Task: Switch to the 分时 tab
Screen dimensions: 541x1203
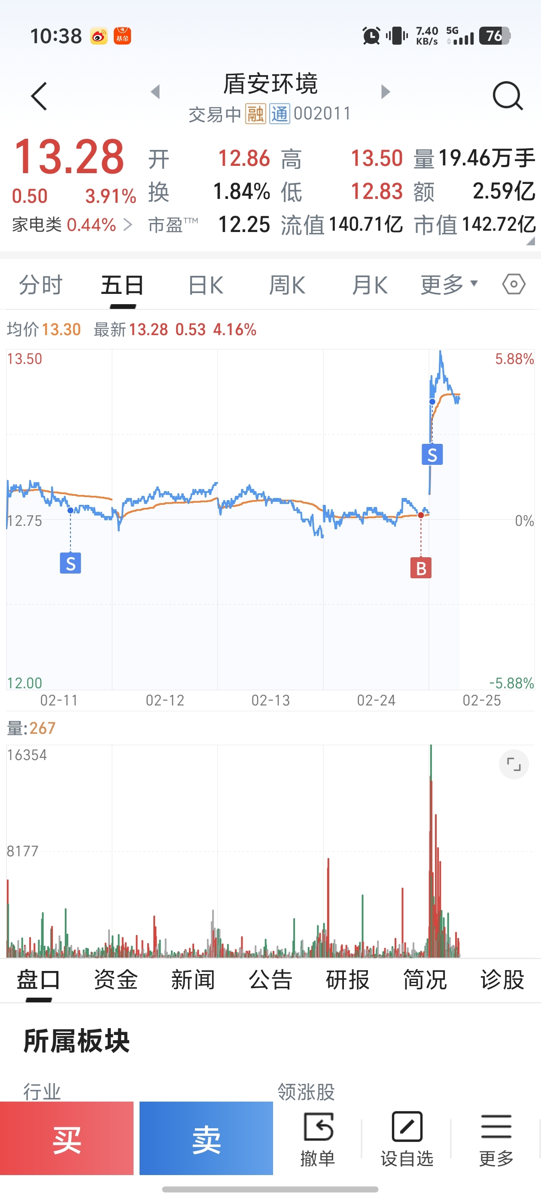Action: click(41, 285)
